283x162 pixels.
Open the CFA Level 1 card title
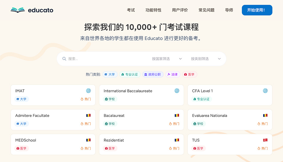point(202,91)
